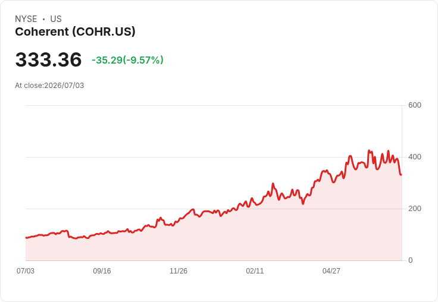The width and height of the screenshot is (438, 302).
Task: Click the 200 y-axis value label
Action: tap(415, 209)
